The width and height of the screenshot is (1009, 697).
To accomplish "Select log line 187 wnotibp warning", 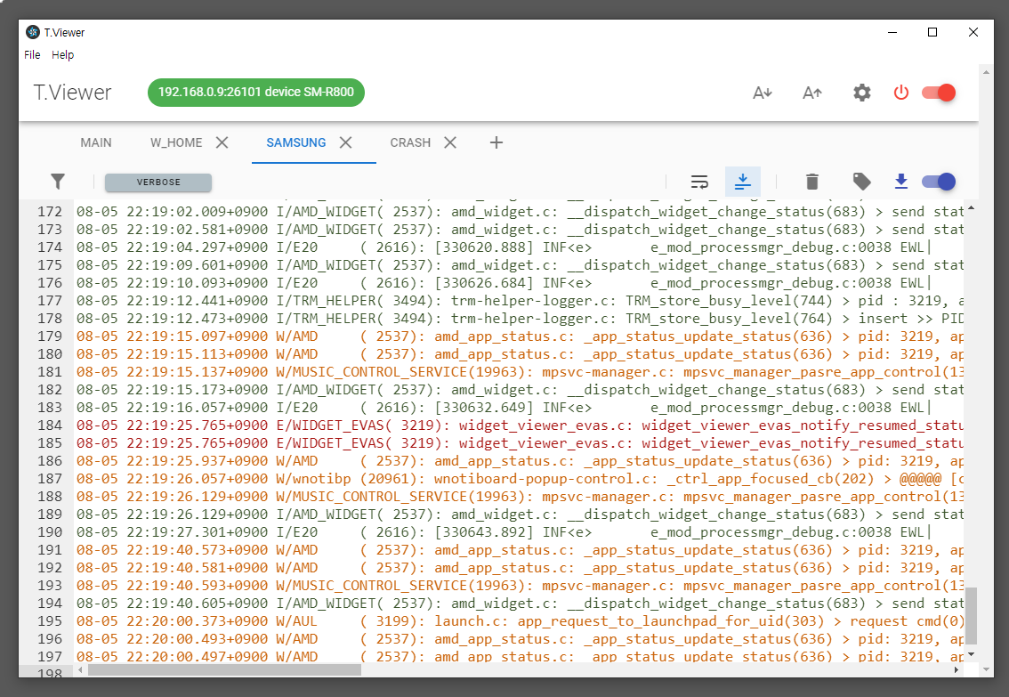I will tap(520, 479).
